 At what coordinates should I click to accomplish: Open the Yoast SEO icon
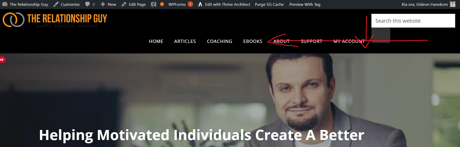coord(154,4)
